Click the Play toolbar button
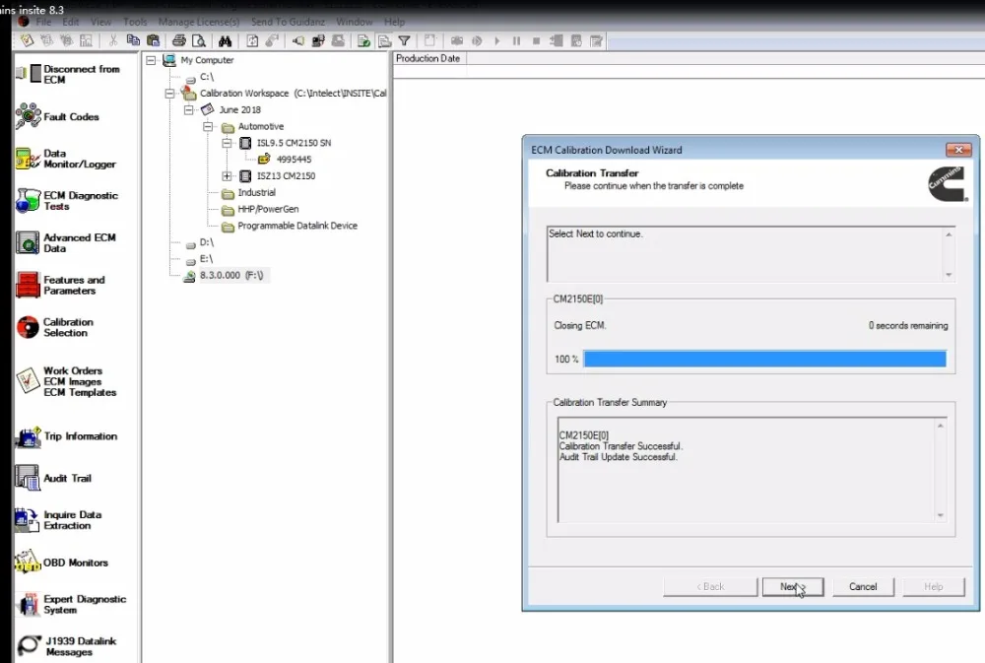This screenshot has height=663, width=985. coord(496,40)
